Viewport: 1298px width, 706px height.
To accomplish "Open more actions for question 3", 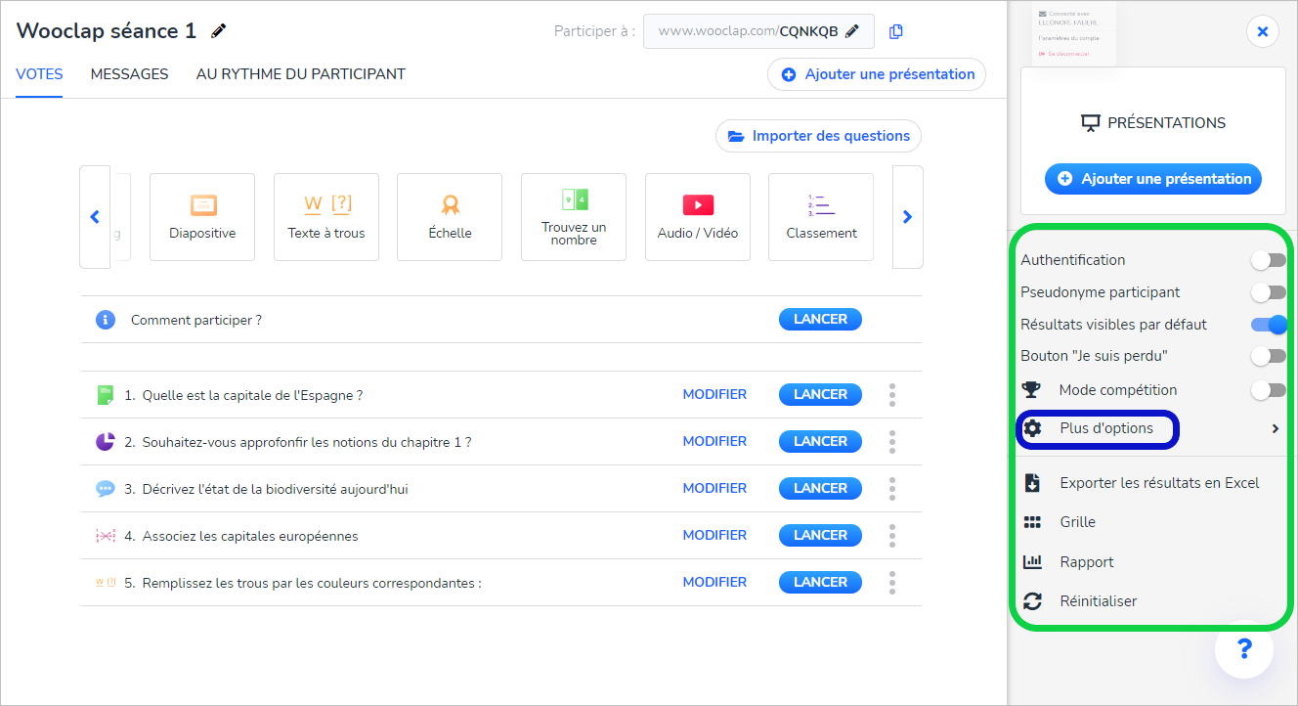I will coord(892,489).
